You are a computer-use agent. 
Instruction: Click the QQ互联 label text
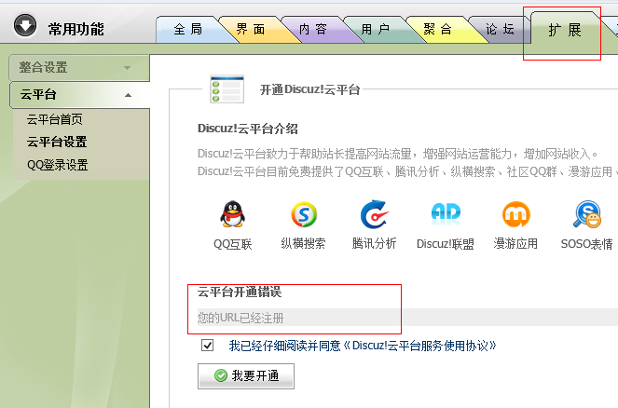(232, 244)
